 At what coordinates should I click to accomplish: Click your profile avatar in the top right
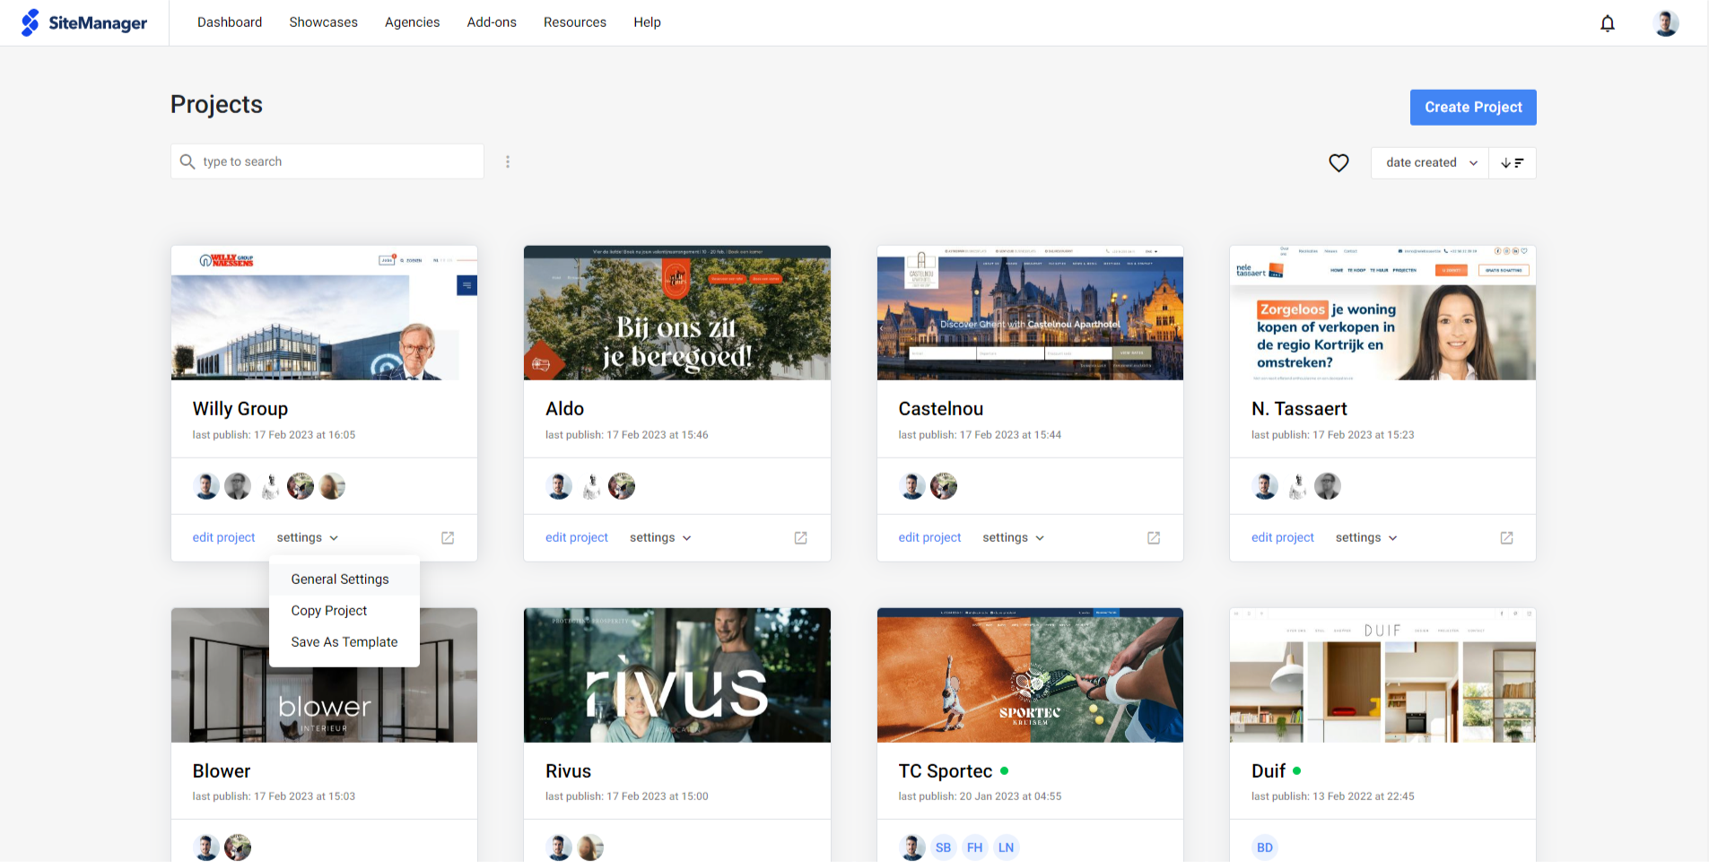pos(1665,22)
